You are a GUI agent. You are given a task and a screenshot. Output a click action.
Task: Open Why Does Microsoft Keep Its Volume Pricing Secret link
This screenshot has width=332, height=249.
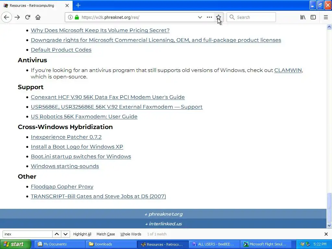point(100,30)
